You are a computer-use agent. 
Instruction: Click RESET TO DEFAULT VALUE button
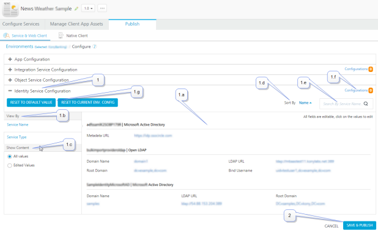(x=31, y=102)
